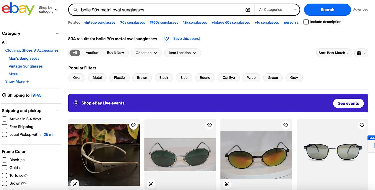This screenshot has width=375, height=190.
Task: Click the heart beside Save this search
Action: pyautogui.click(x=167, y=39)
